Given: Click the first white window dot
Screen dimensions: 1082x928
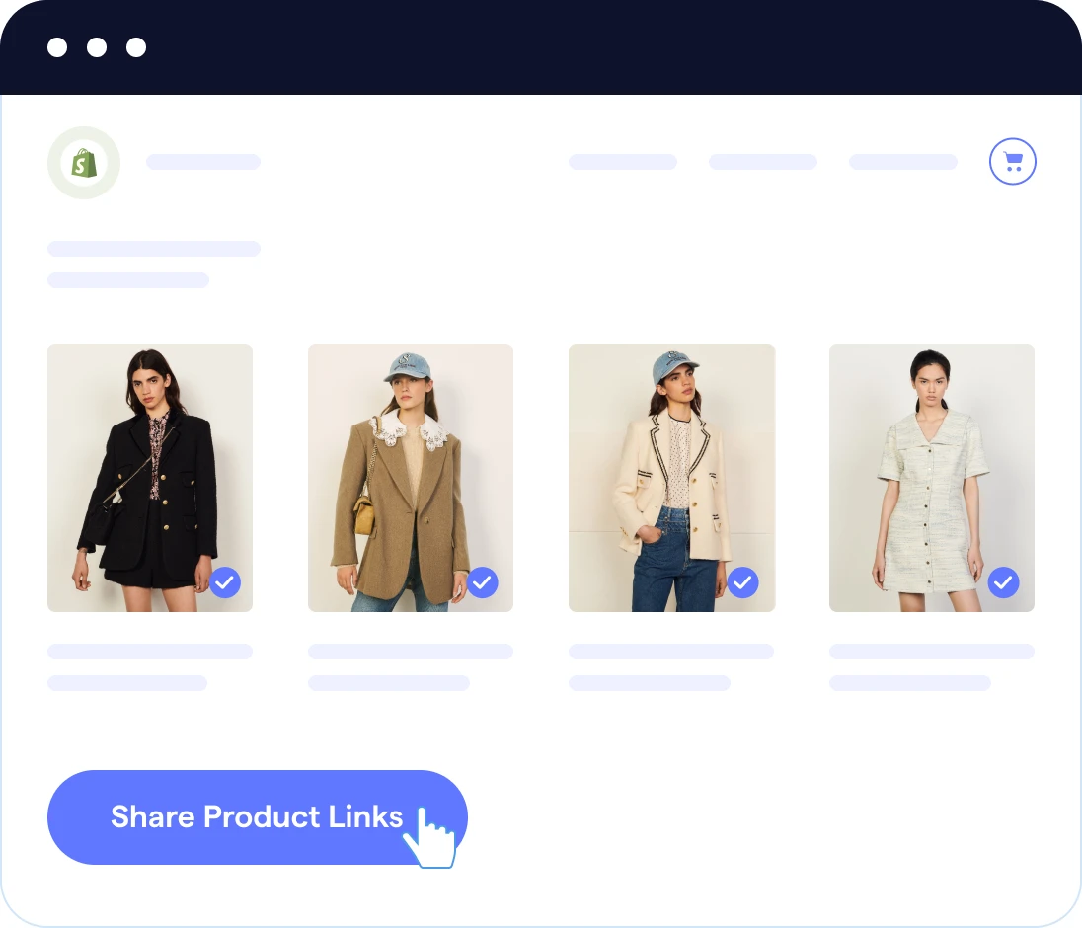Looking at the screenshot, I should 57,47.
